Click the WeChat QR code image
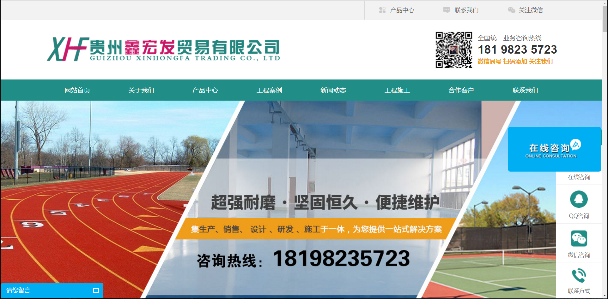 point(454,50)
